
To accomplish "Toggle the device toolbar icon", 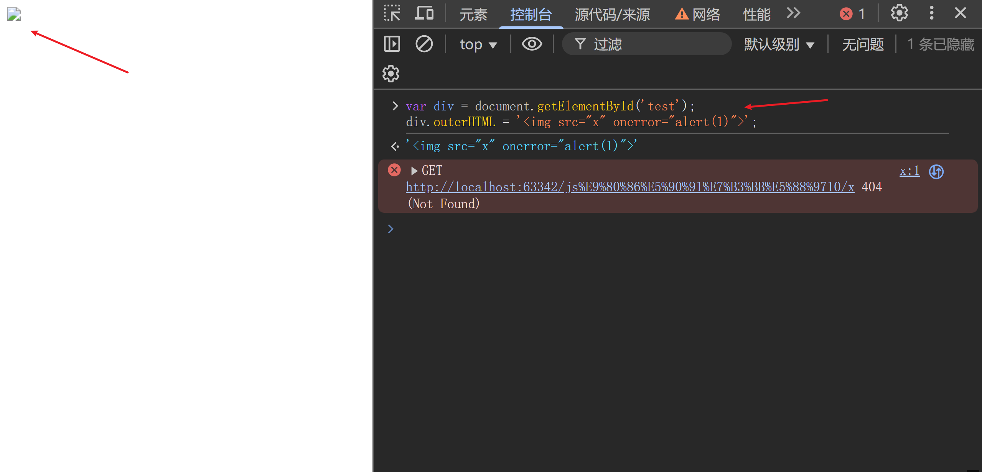I will click(x=424, y=13).
